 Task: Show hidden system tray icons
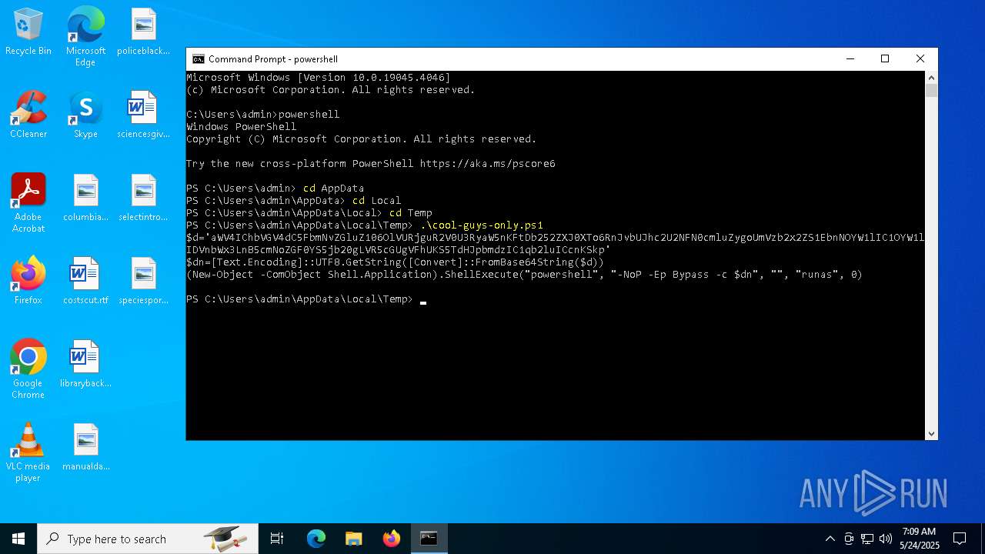830,539
